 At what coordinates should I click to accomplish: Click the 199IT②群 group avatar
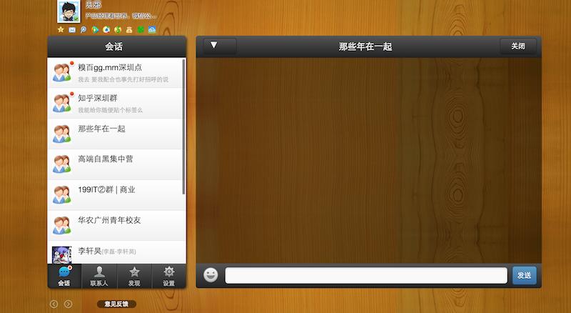[x=61, y=195]
